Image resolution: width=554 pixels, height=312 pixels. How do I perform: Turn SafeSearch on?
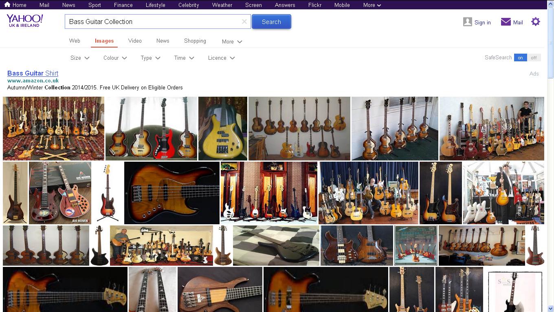coord(520,57)
